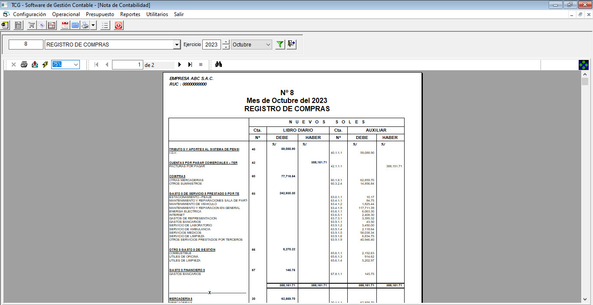
Task: Click the page number input field
Action: [127, 65]
